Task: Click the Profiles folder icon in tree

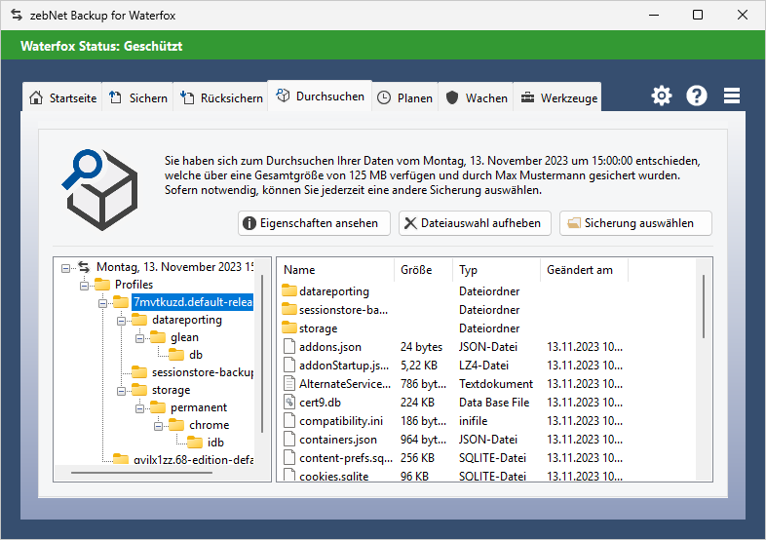Action: click(102, 285)
